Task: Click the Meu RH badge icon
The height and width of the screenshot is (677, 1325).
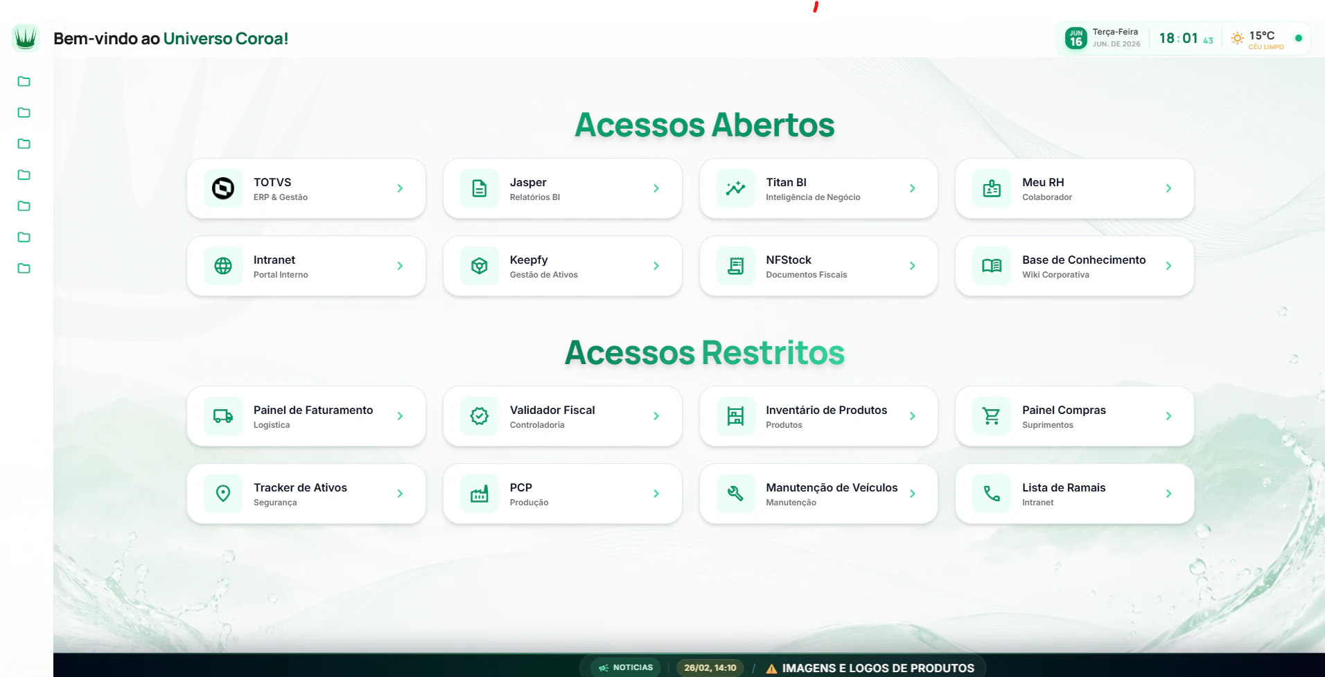Action: [992, 188]
